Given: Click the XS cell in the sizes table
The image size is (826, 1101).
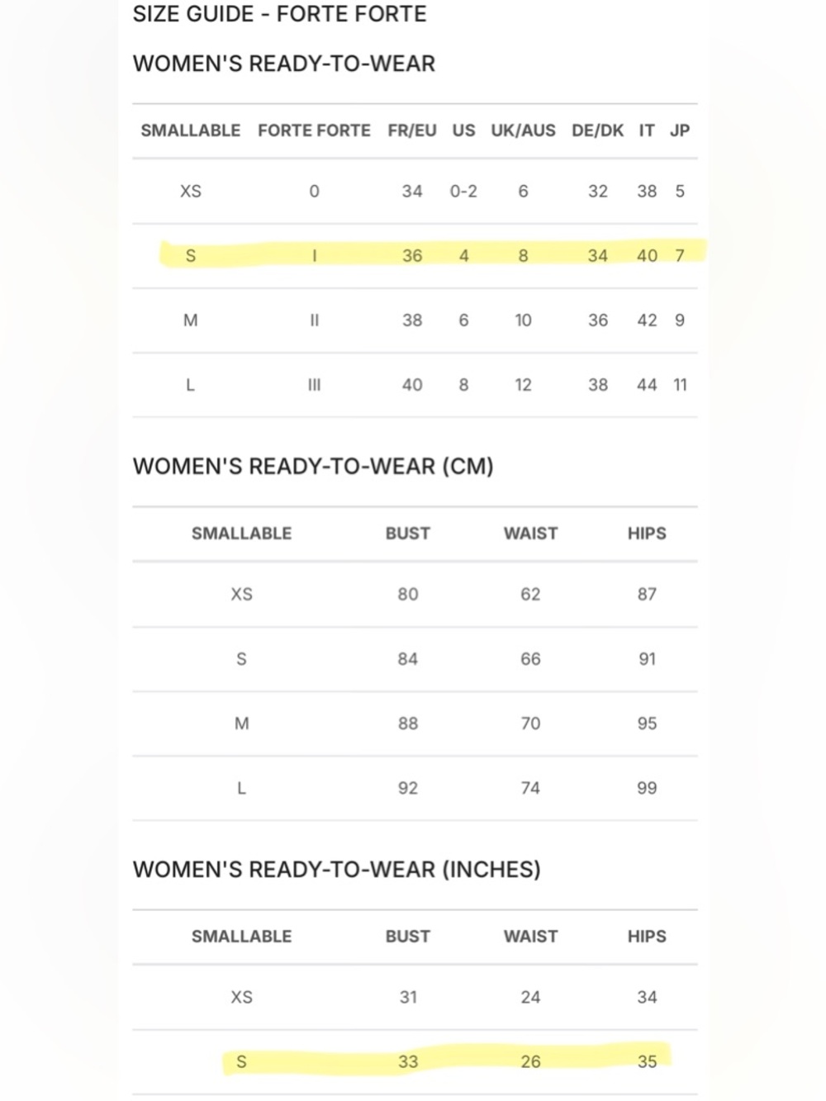Looking at the screenshot, I should coord(191,192).
